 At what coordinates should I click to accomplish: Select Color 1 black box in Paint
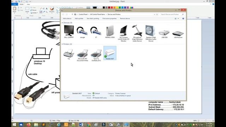pos(95,7)
